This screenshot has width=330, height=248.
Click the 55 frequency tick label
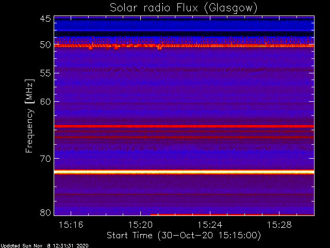coord(45,73)
